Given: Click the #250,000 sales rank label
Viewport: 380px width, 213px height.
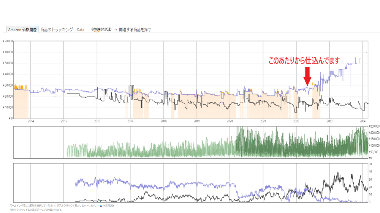Looking at the screenshot, I should tap(374, 126).
